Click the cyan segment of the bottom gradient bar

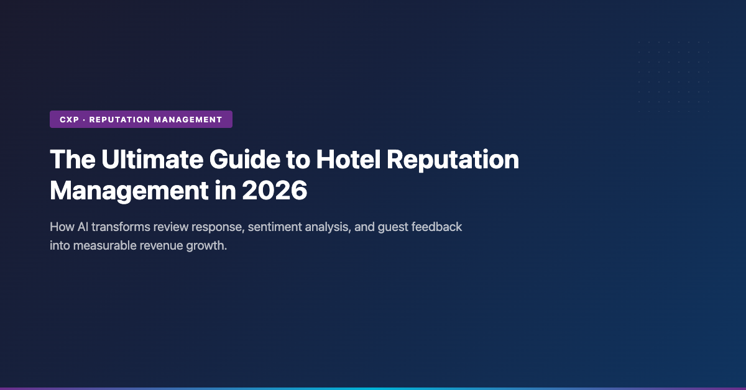tap(373, 388)
